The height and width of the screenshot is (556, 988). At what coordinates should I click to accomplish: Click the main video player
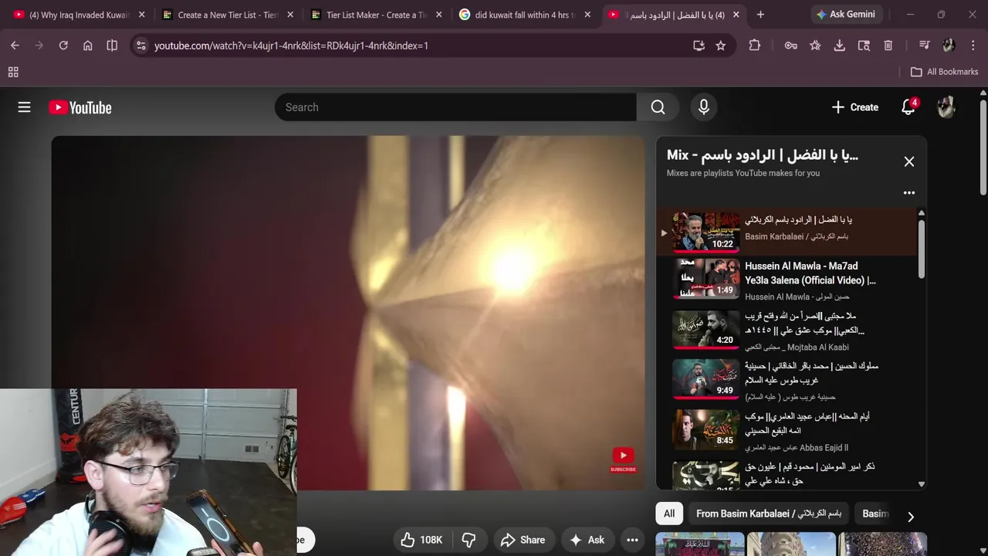(x=348, y=313)
